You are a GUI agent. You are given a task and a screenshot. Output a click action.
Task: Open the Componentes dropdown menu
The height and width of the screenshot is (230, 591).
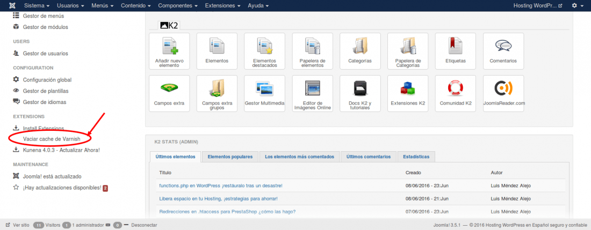point(178,6)
